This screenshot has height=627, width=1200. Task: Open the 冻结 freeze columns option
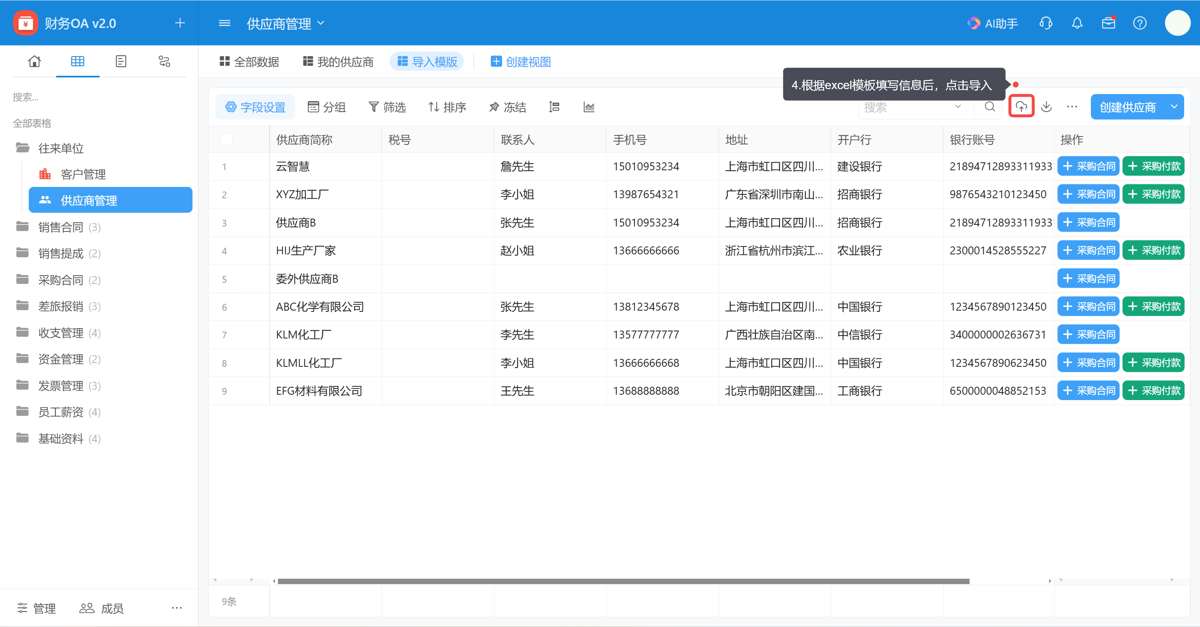coord(507,107)
